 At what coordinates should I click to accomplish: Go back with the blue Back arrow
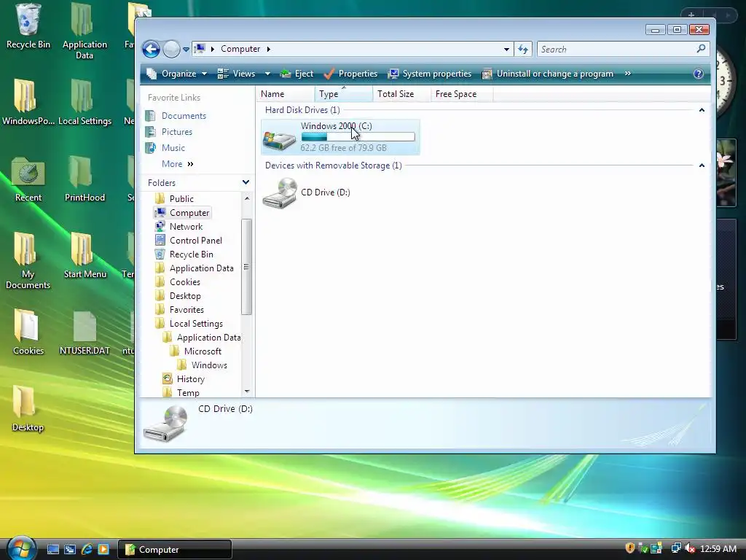(x=151, y=49)
